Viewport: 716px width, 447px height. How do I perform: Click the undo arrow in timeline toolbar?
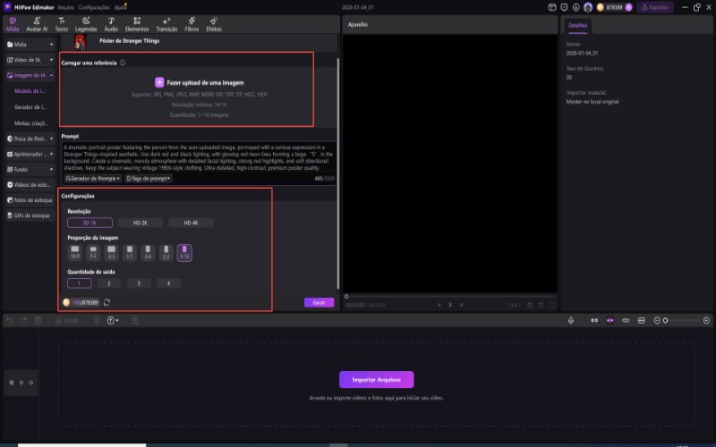[x=10, y=320]
